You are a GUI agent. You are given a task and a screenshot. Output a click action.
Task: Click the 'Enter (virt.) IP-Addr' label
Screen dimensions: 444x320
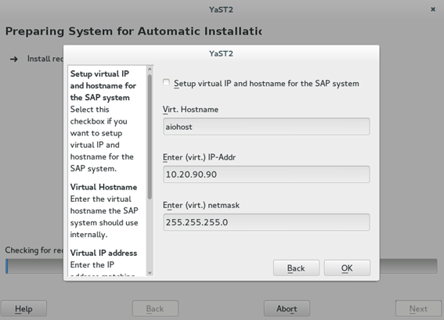point(199,157)
